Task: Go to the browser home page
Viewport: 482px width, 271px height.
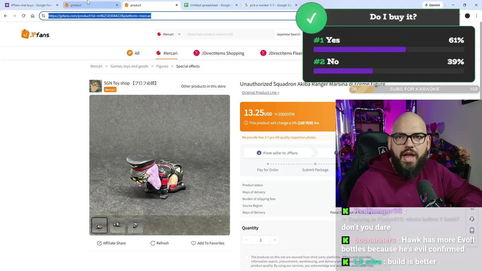Action: 32,16
